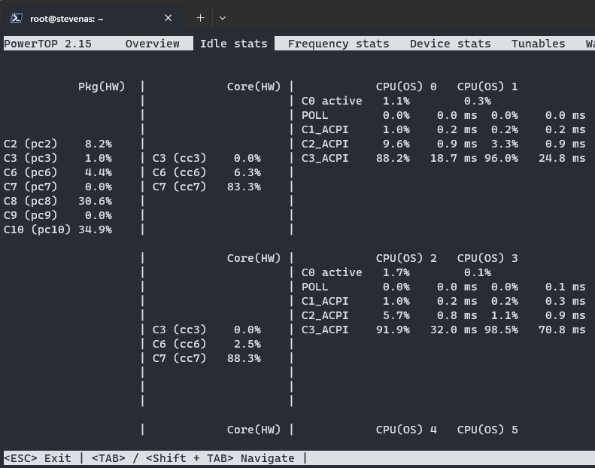Screen dimensions: 595x468
Task: Click the C10 (pc10) row label
Action: click(37, 229)
